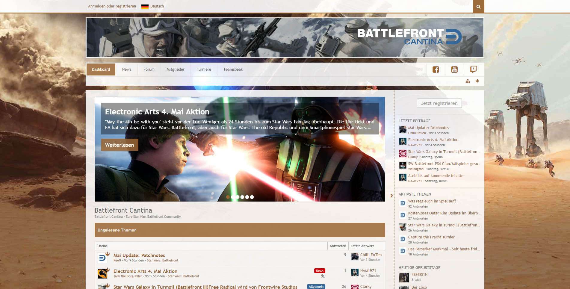Open avatar beside Ausblick auf kommende Inhalte
The height and width of the screenshot is (289, 570).
(403, 178)
